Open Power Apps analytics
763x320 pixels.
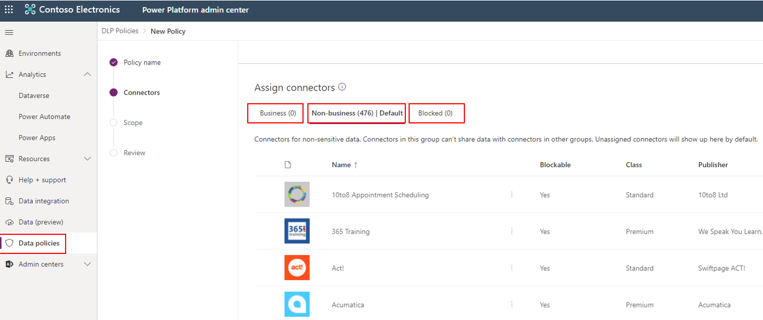pos(37,138)
